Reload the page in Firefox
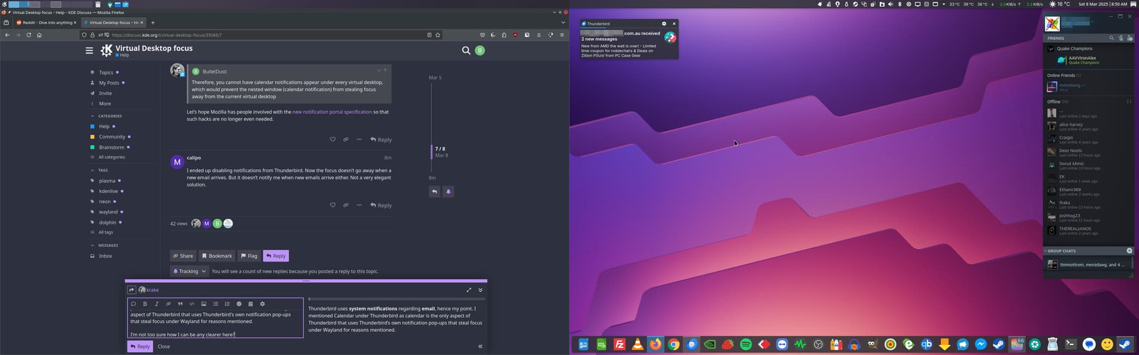 pos(28,35)
